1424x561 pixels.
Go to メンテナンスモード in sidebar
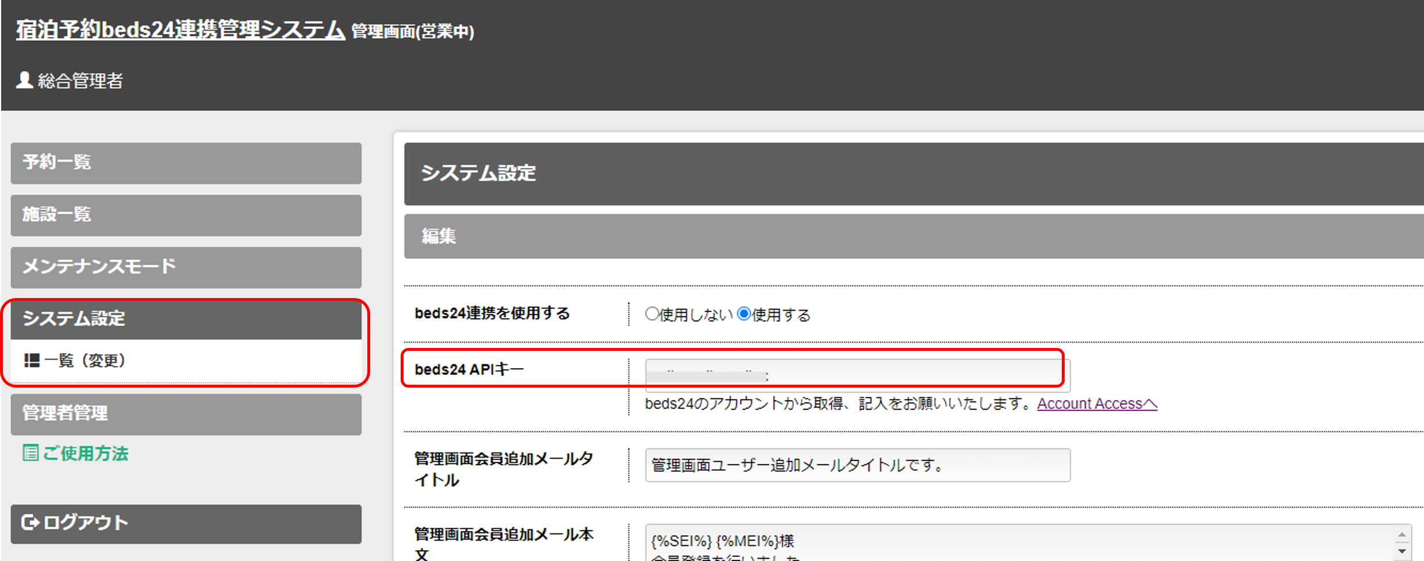coord(186,268)
